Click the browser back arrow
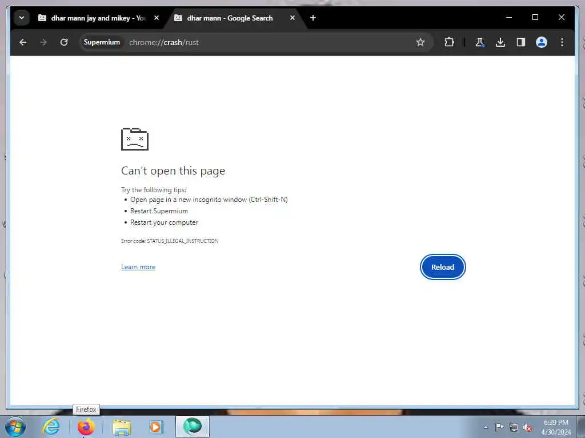Screen dimensions: 585x438 23,42
